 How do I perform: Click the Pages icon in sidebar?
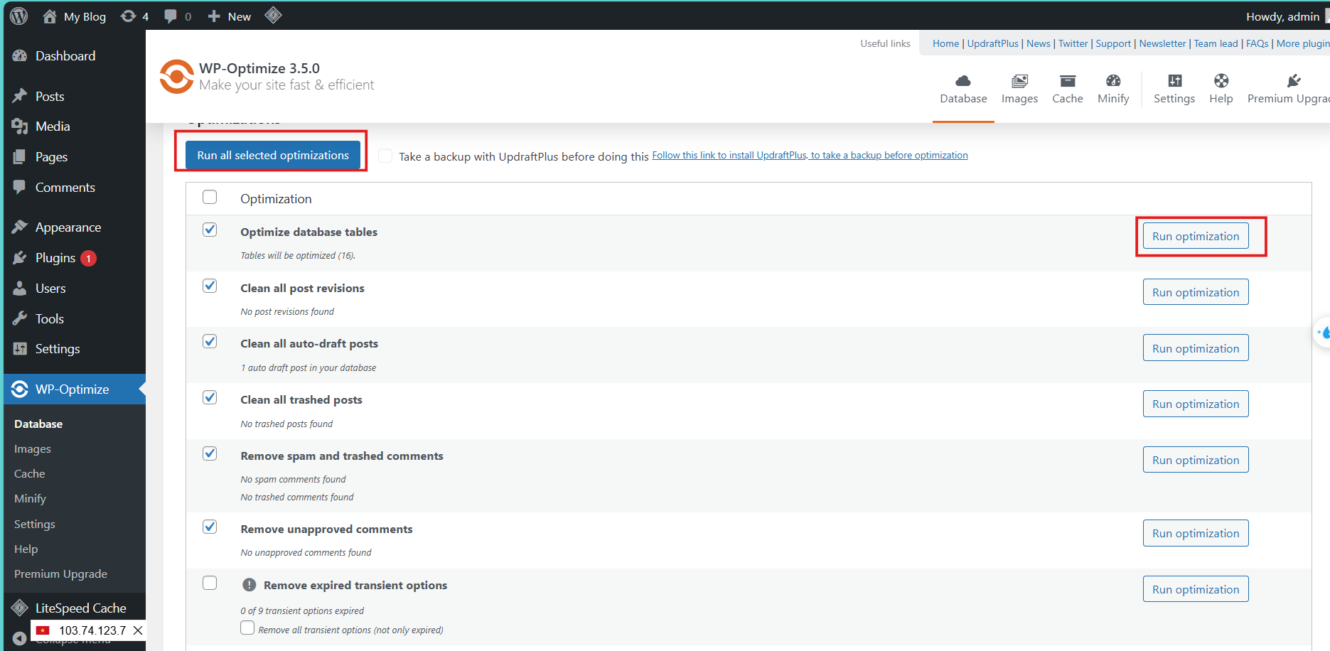pos(20,156)
